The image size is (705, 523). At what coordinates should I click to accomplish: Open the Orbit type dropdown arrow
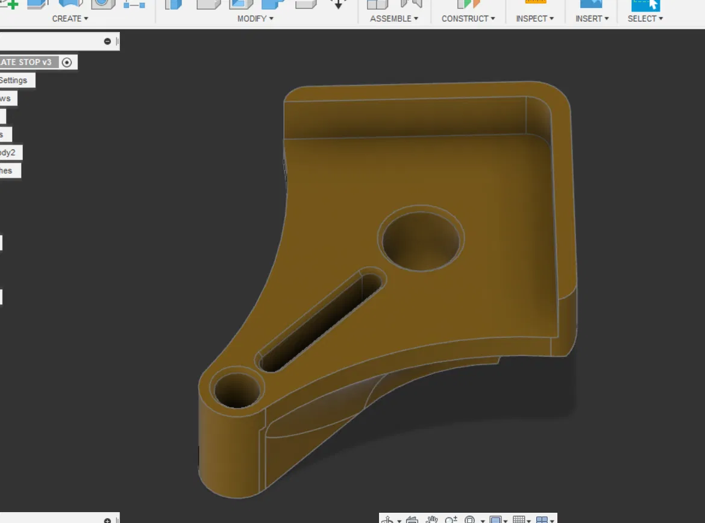[399, 521]
